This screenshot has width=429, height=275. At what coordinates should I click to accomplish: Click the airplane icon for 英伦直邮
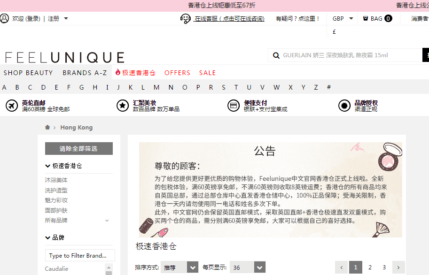click(x=12, y=106)
